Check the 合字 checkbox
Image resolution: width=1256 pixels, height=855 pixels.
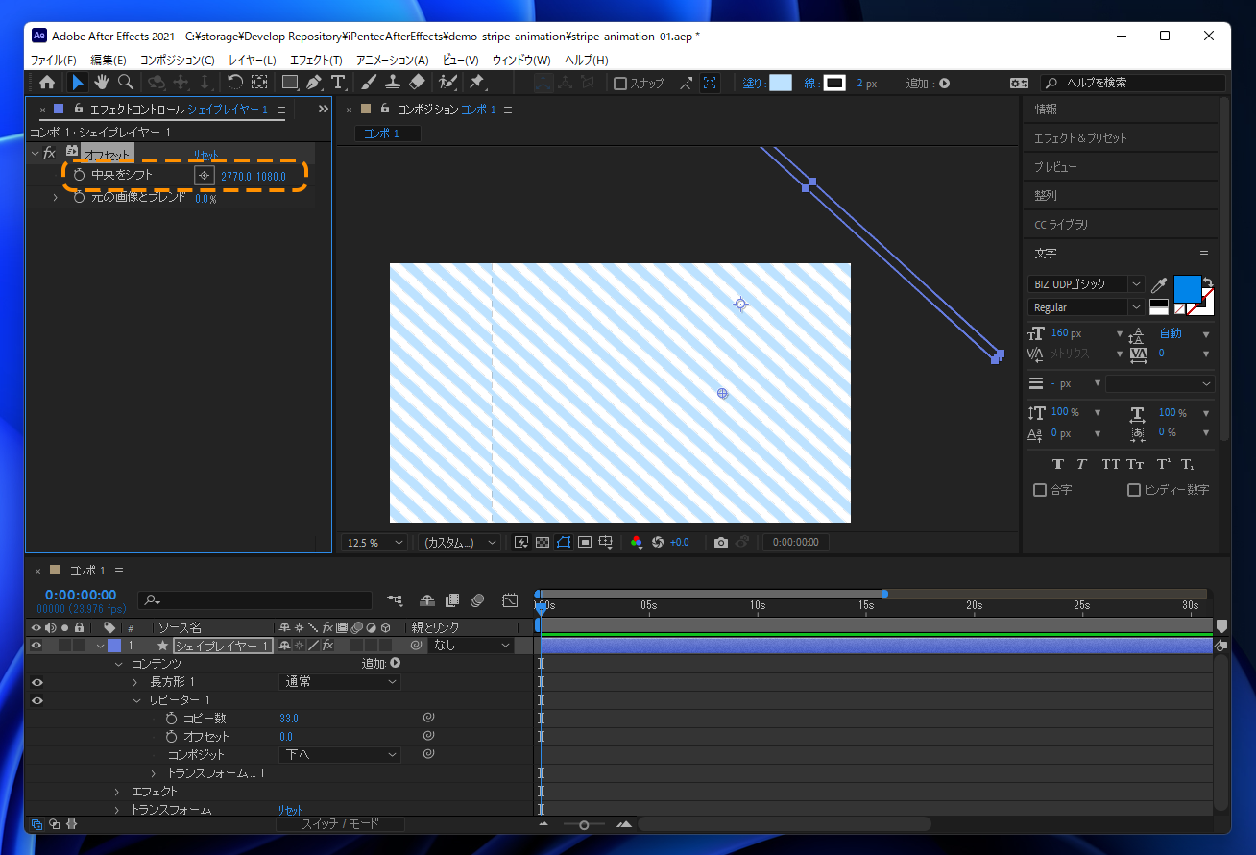1039,490
